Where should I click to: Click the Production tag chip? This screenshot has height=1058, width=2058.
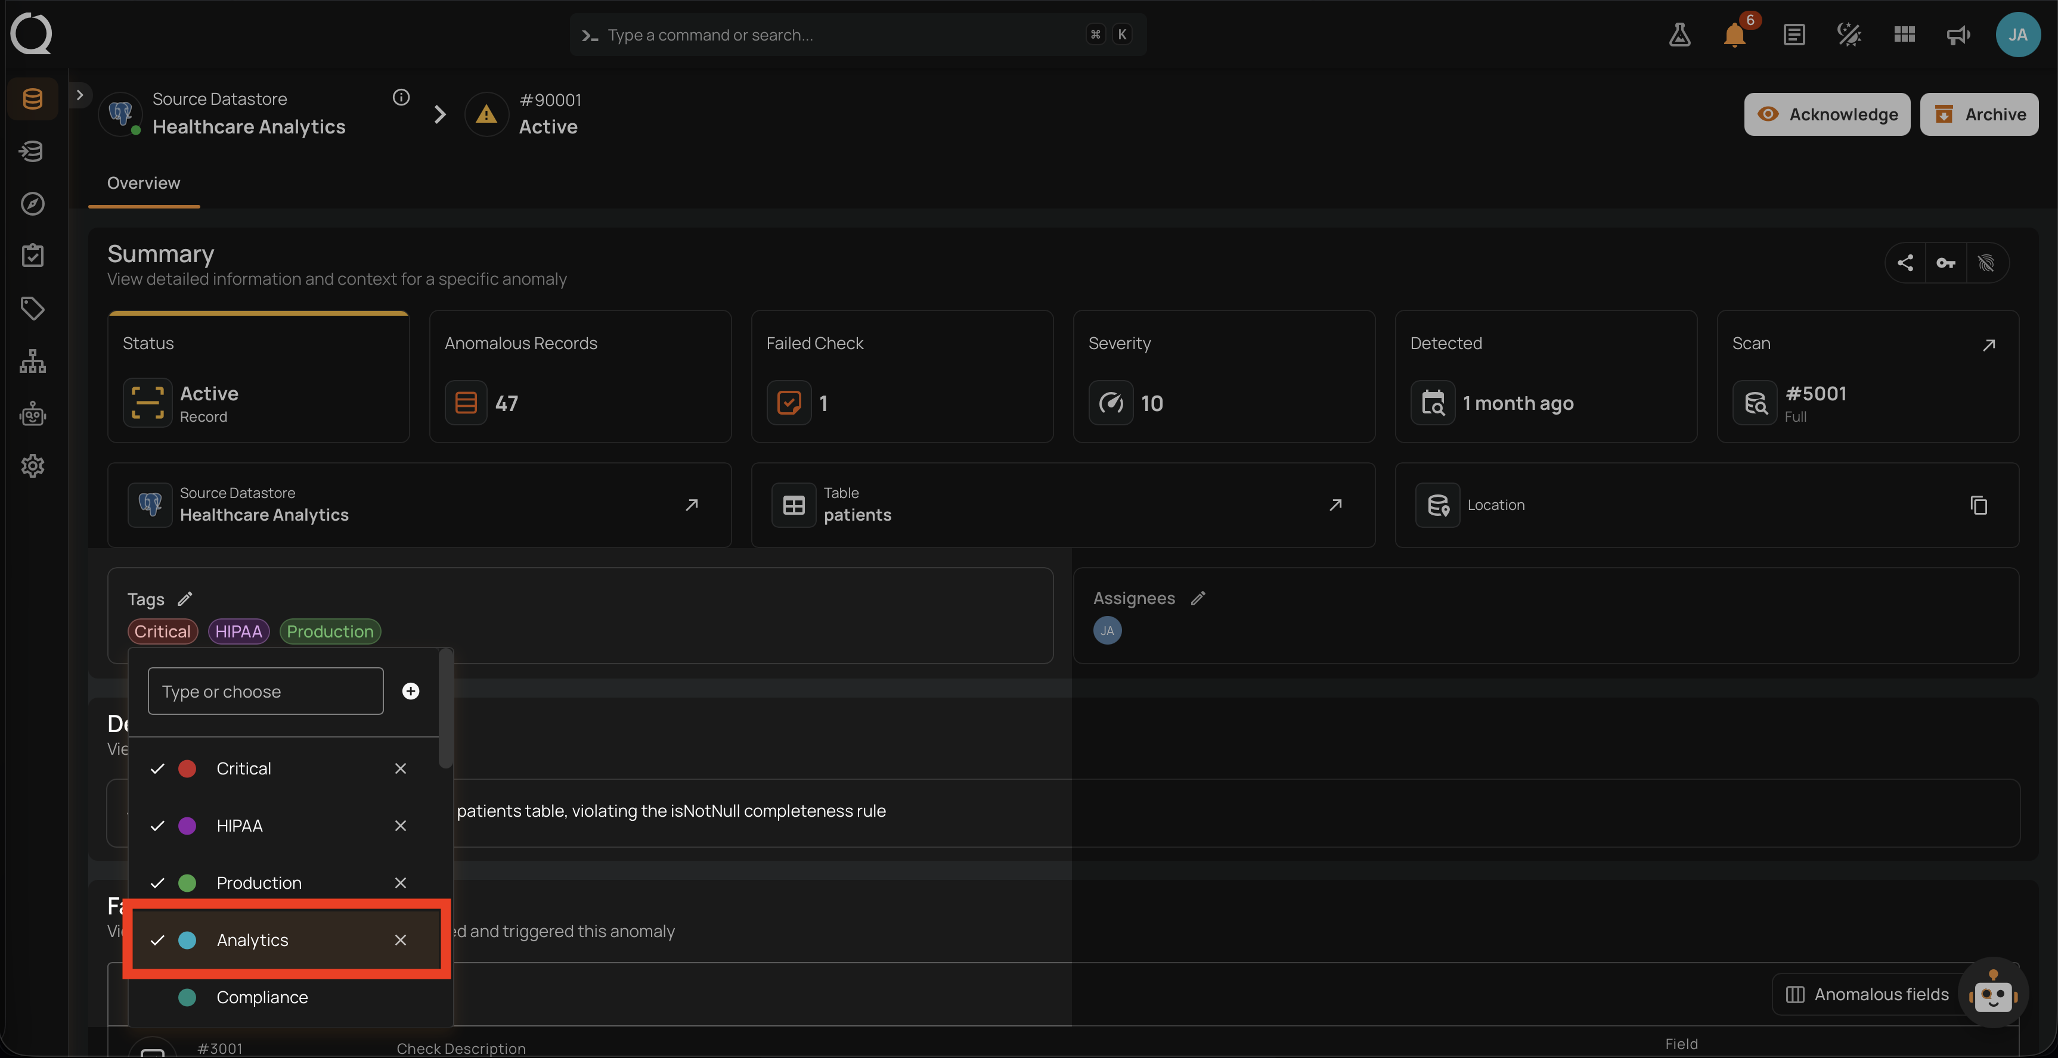pos(330,631)
